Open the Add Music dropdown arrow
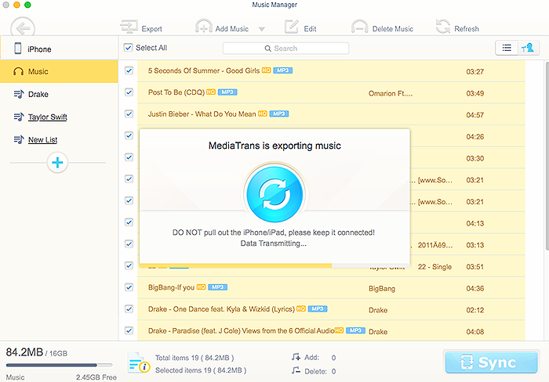The height and width of the screenshot is (382, 549). point(261,29)
